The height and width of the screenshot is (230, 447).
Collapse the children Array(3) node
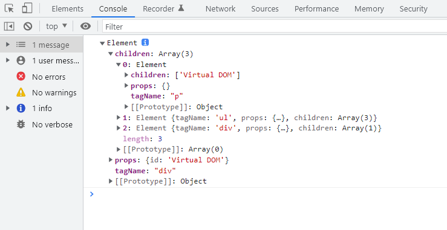[111, 54]
